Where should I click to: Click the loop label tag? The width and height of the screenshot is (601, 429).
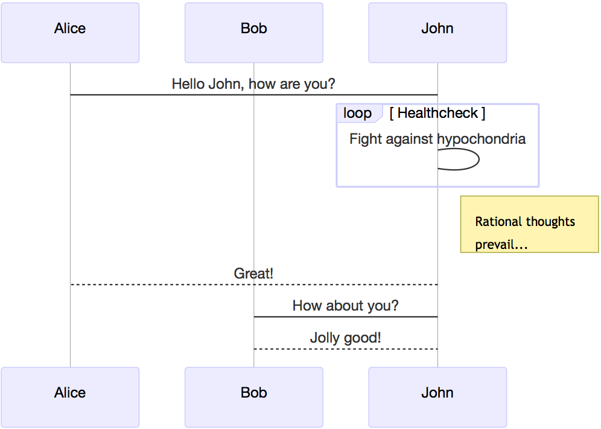click(359, 113)
